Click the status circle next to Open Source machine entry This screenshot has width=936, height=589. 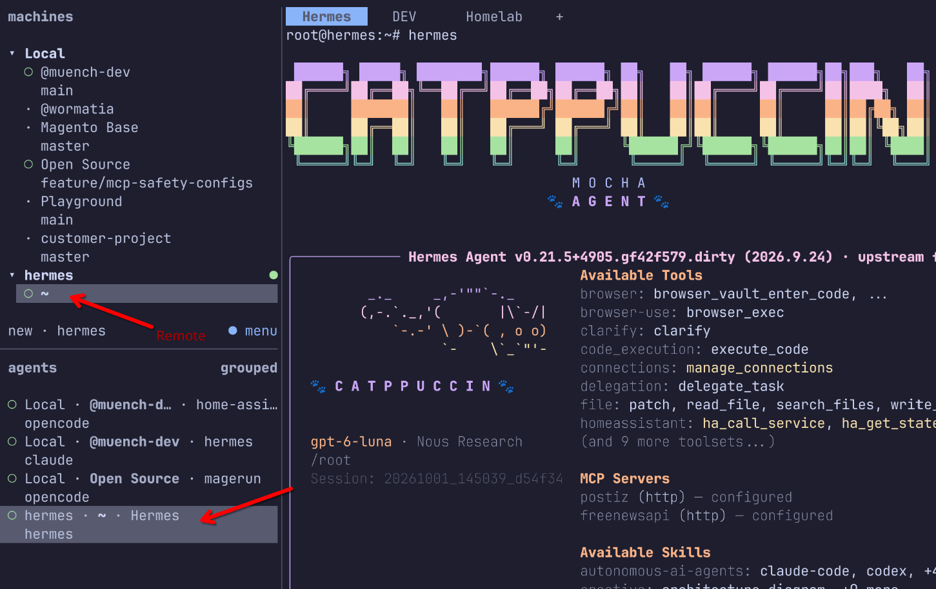click(x=28, y=164)
